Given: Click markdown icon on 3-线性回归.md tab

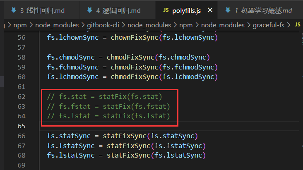Looking at the screenshot, I should [14, 10].
